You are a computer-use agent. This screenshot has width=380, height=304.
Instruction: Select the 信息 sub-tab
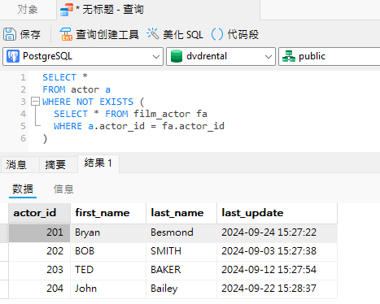[x=63, y=189]
